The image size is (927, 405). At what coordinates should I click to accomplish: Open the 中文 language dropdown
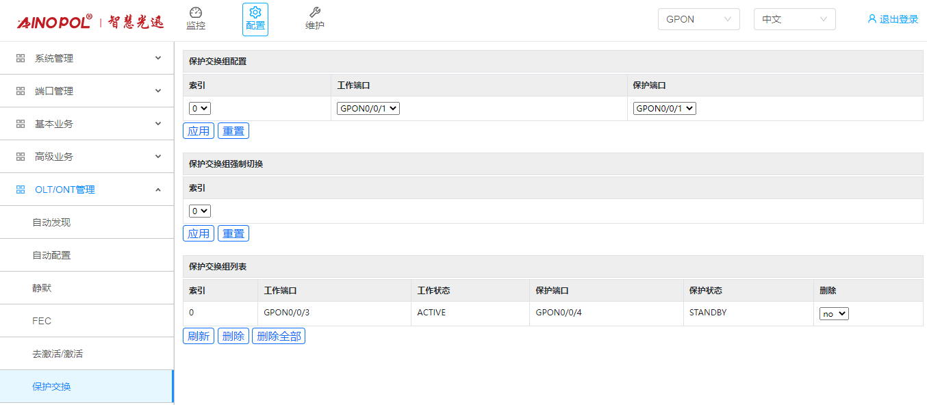(x=794, y=19)
